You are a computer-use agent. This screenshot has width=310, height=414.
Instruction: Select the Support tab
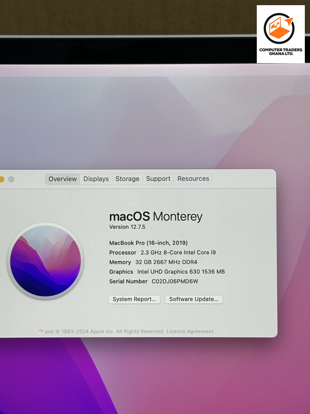(158, 179)
